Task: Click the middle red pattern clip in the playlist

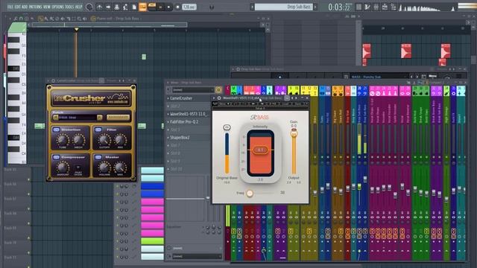Action: pyautogui.click(x=406, y=51)
